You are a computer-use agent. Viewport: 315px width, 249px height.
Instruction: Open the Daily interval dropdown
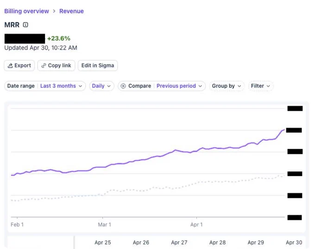(101, 86)
